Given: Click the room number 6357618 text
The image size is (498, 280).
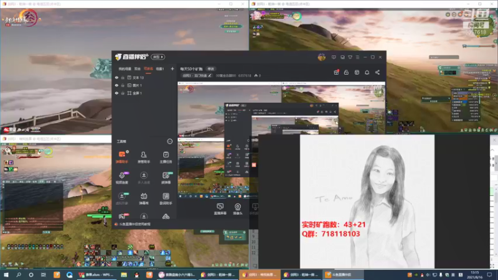Looking at the screenshot, I should point(245,75).
